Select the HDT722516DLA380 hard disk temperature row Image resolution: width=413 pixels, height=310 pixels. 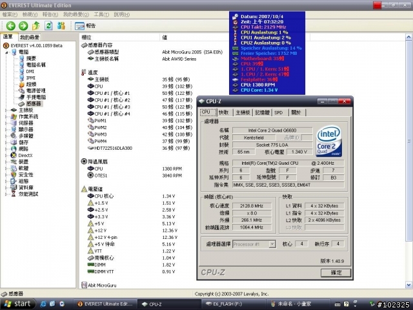[x=138, y=148]
